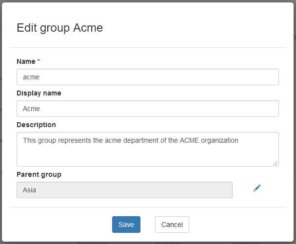Click the 'Name' field label
296x244 pixels.
[26, 61]
